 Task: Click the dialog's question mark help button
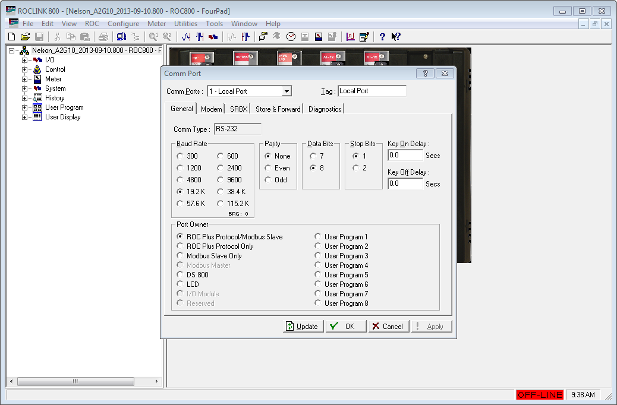tap(426, 74)
